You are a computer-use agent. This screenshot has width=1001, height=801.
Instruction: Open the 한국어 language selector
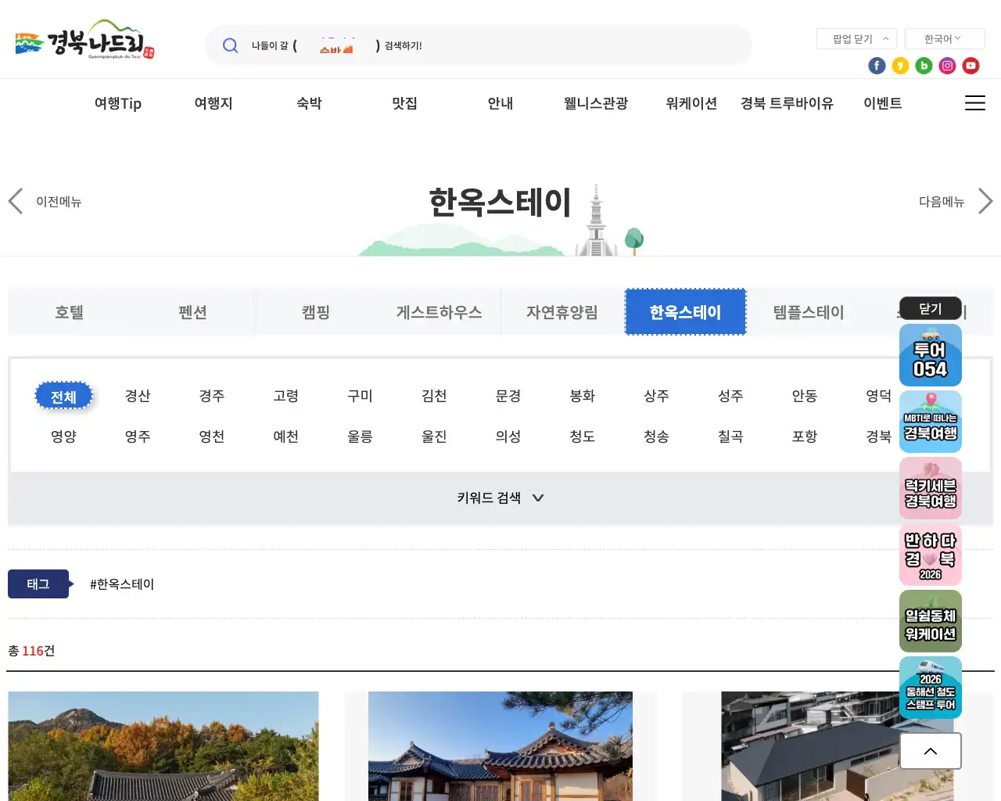pyautogui.click(x=945, y=39)
